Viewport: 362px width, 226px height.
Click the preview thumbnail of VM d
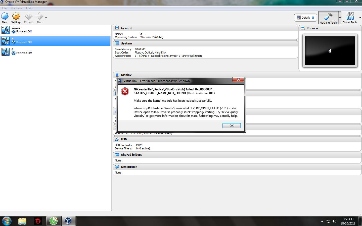point(330,51)
